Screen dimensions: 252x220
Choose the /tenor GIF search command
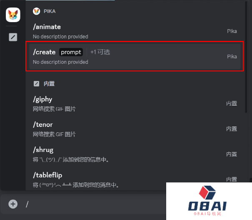click(x=135, y=129)
